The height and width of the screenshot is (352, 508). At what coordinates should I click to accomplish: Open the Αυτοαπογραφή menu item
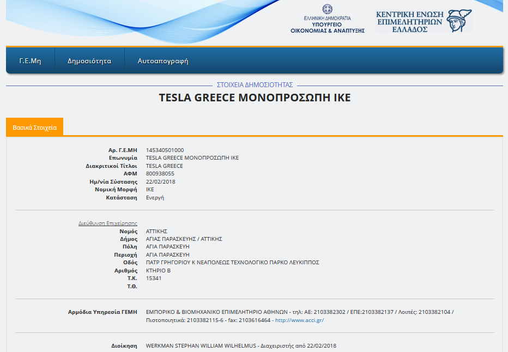(x=163, y=61)
